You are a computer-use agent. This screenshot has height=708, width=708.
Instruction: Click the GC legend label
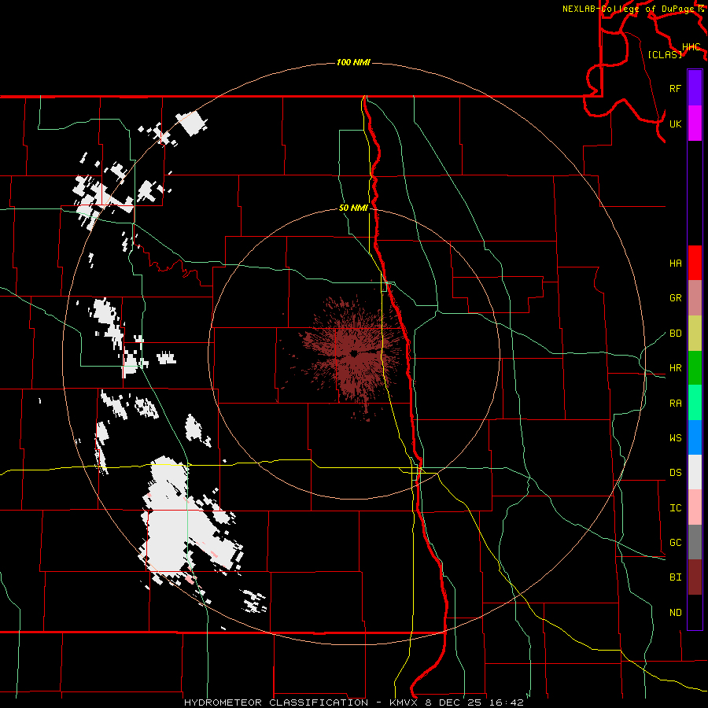pos(675,543)
